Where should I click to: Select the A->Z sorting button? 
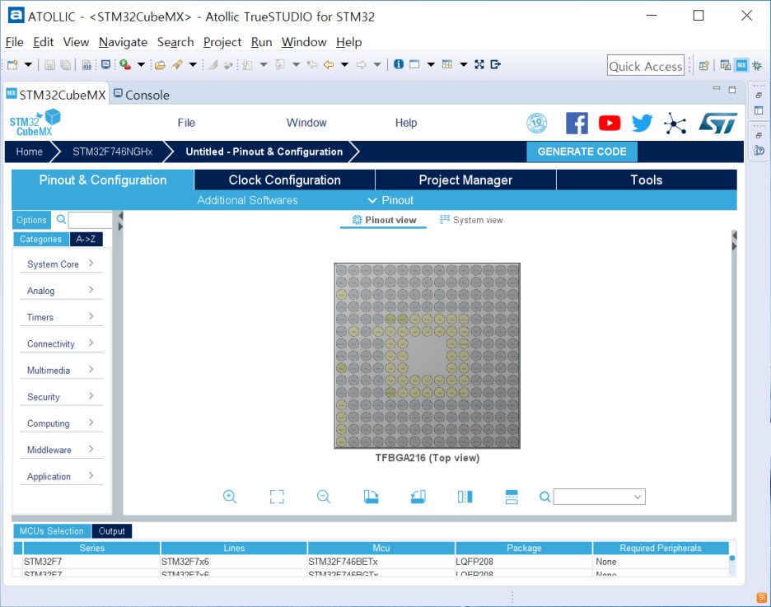click(x=86, y=240)
